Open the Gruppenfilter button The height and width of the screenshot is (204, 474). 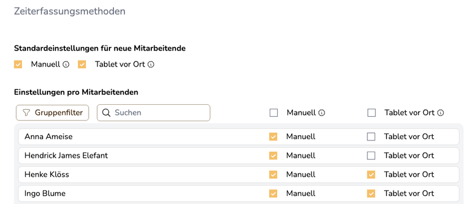pyautogui.click(x=52, y=113)
